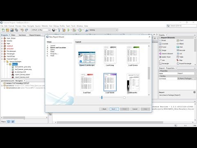Open the Debug menu

pyautogui.click(x=56, y=26)
